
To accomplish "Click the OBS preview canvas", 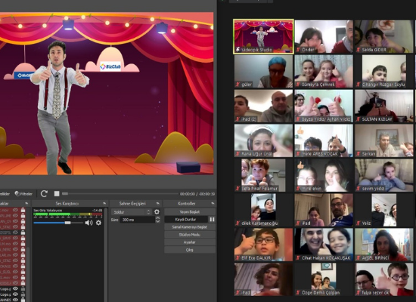I will 107,94.
